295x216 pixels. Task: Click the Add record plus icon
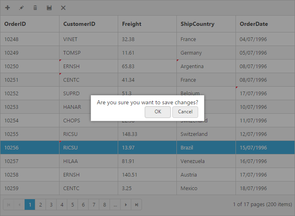[x=7, y=8]
